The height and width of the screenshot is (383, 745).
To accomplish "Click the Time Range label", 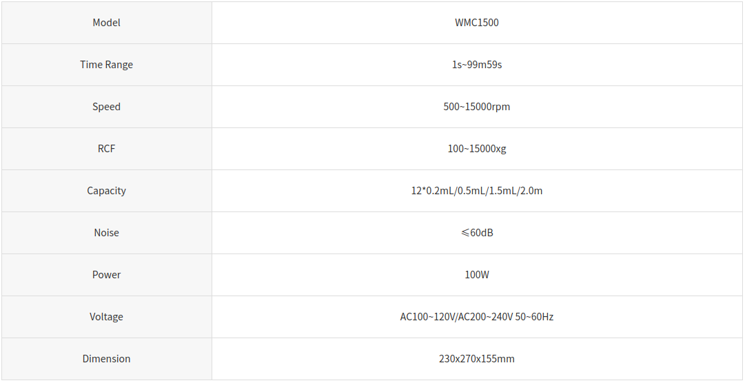I will click(x=106, y=65).
